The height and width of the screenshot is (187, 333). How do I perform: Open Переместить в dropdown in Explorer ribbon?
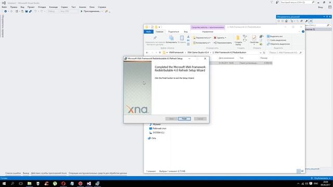[202, 38]
